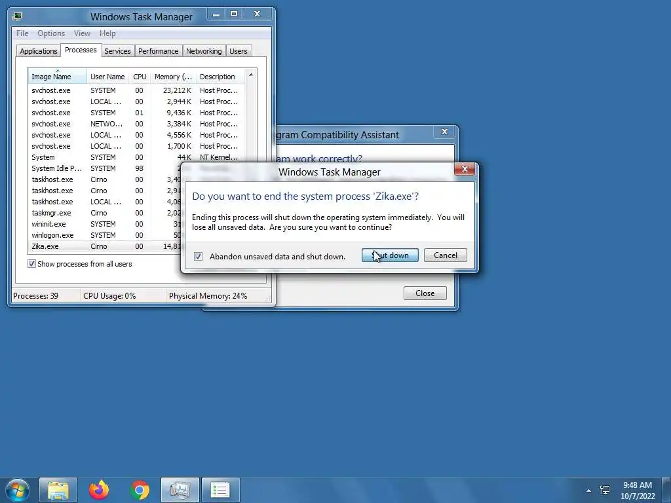671x503 pixels.
Task: Select the wininit.exe process row
Action: coord(104,224)
